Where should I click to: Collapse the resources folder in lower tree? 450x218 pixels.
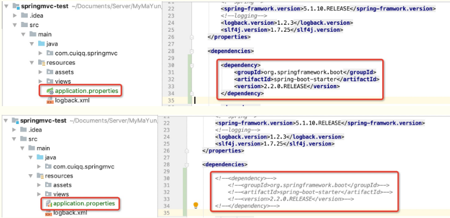point(31,176)
